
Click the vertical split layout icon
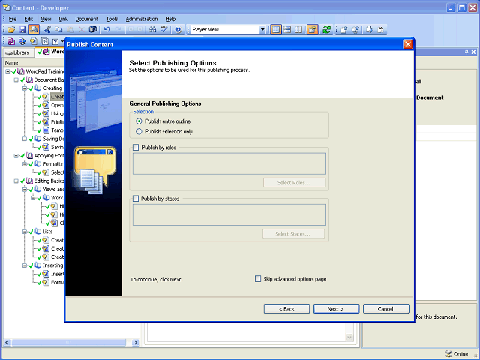pyautogui.click(x=298, y=30)
